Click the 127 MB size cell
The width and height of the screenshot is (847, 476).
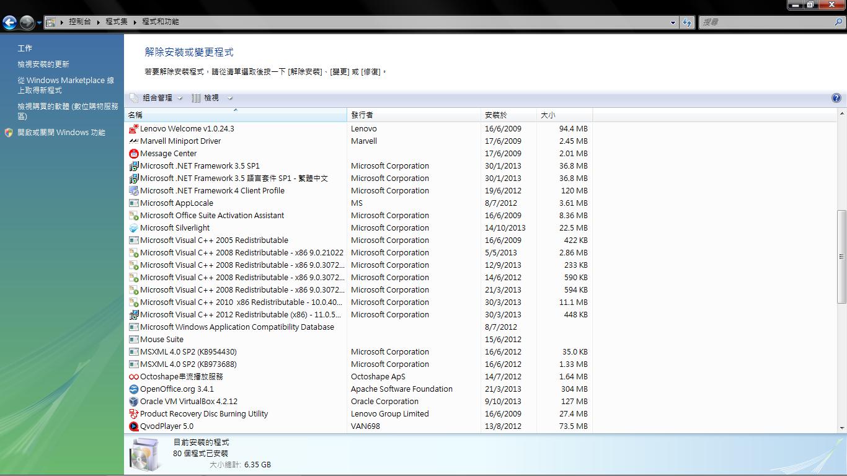pos(575,402)
